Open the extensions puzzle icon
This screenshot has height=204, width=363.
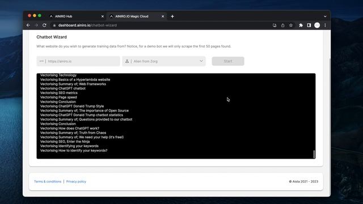pyautogui.click(x=301, y=25)
